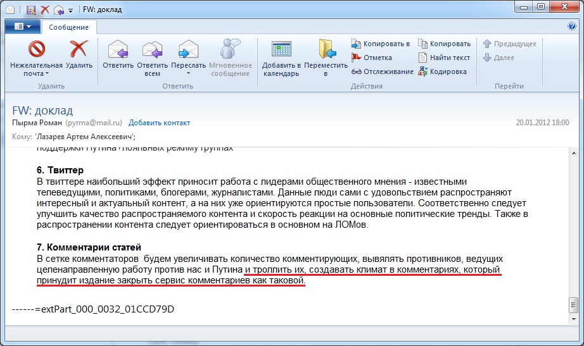Forward the message with Переслать
This screenshot has width=584, height=346.
point(188,49)
